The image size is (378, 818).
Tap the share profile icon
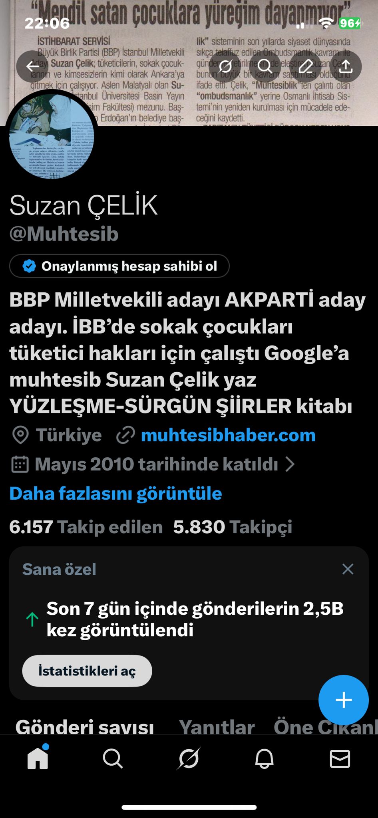[346, 66]
